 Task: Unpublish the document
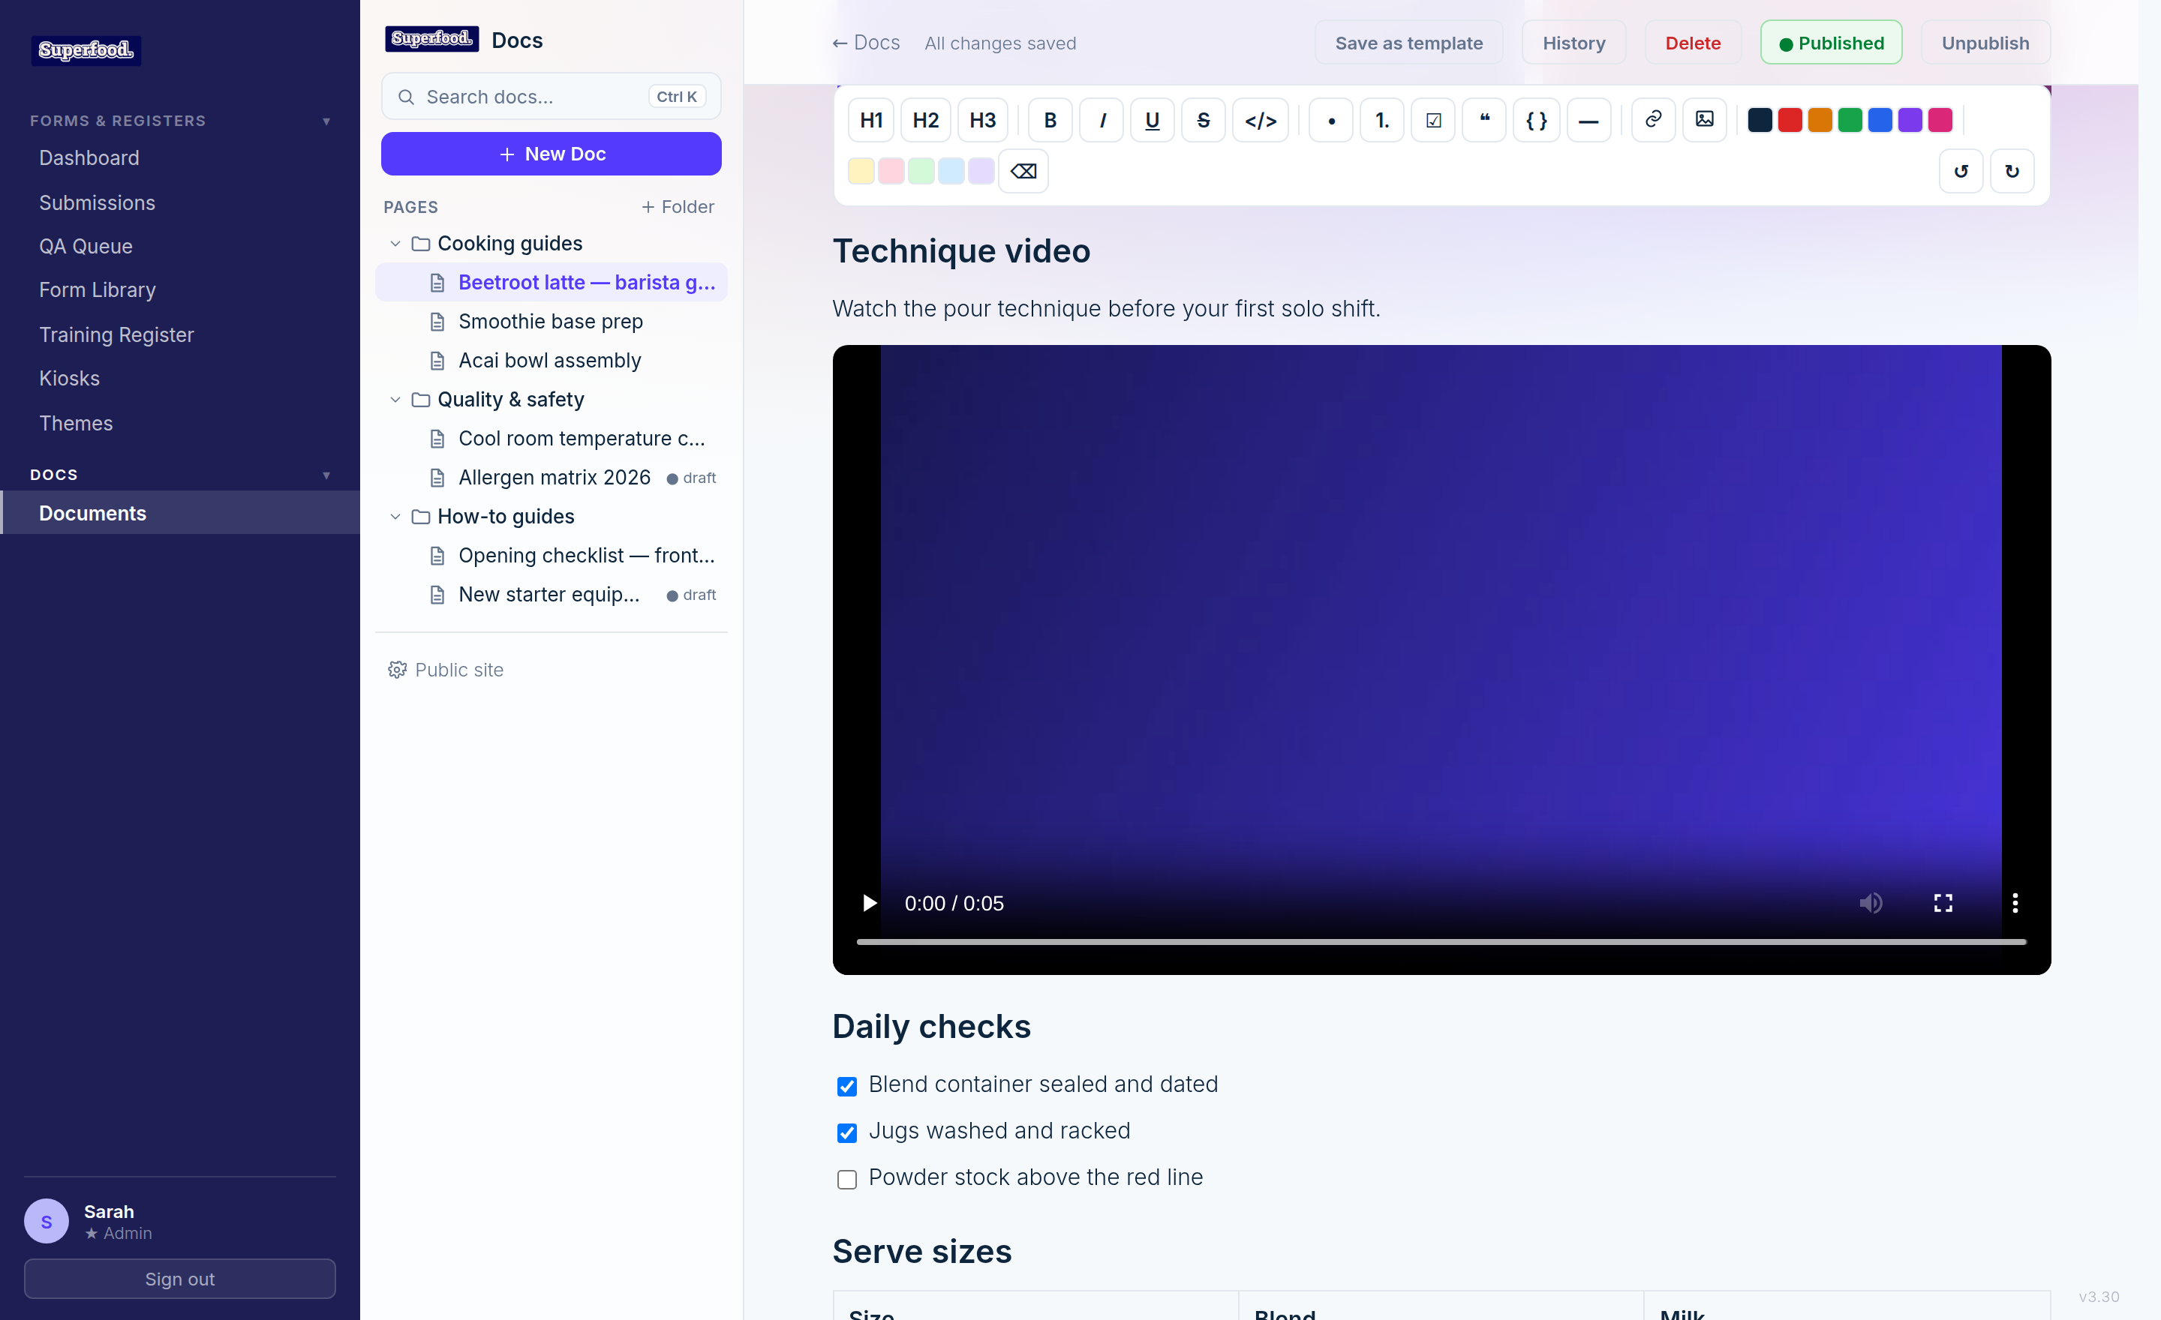click(1985, 43)
